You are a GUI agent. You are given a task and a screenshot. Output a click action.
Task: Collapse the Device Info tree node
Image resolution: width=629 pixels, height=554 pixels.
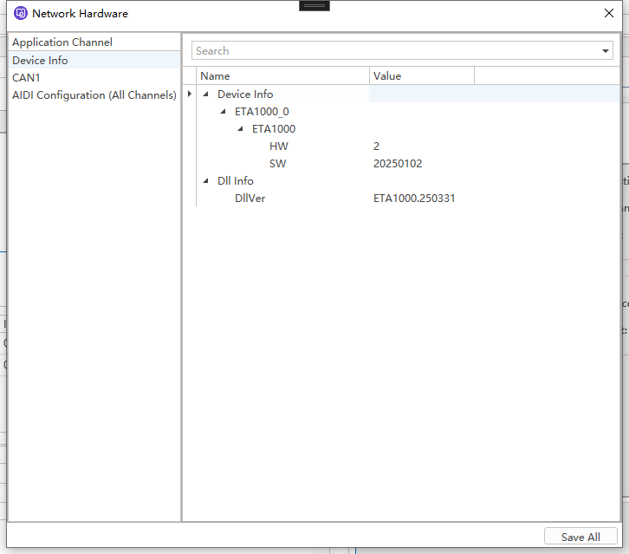point(205,95)
